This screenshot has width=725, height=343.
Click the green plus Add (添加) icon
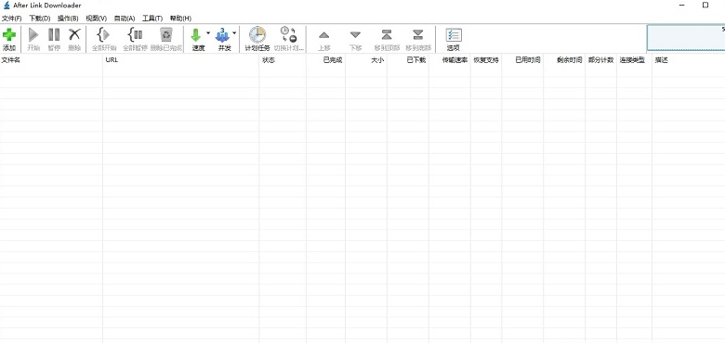9,35
